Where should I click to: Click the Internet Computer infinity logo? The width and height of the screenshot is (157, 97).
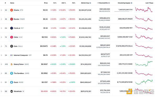[x=12, y=55]
